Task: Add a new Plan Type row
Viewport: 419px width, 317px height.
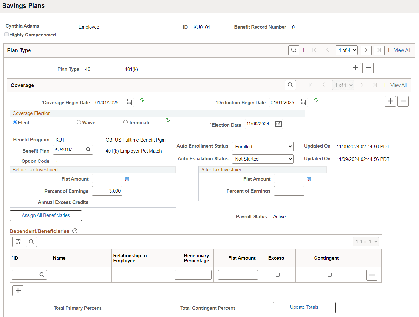Action: 356,68
